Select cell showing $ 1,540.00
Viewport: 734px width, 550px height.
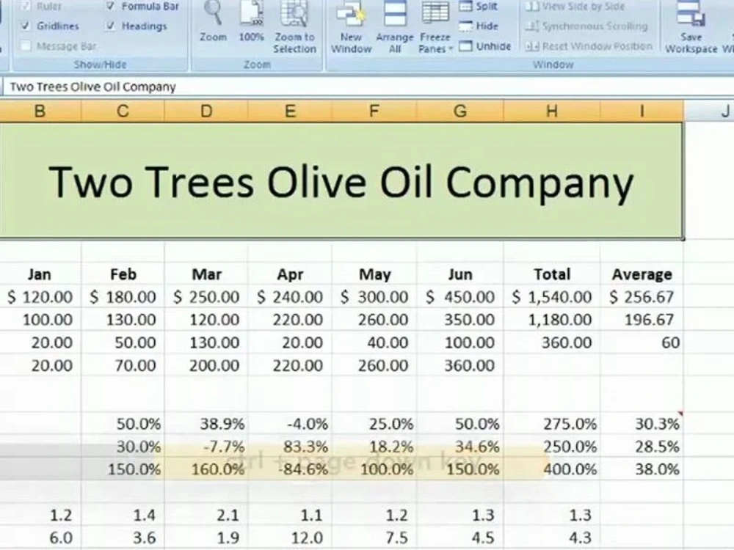coord(552,297)
